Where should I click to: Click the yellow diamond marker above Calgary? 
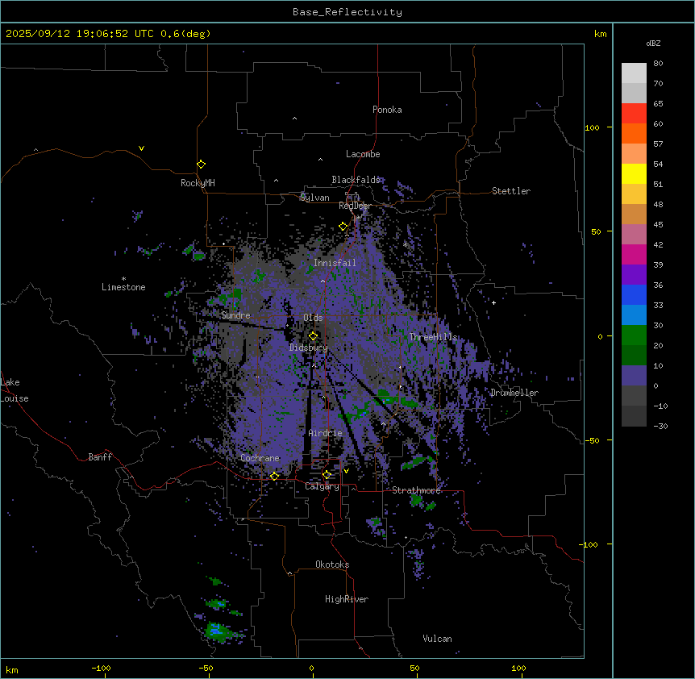click(327, 475)
